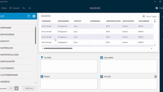Click the View Table grid icon
This screenshot has width=163, height=92.
click(x=144, y=16)
